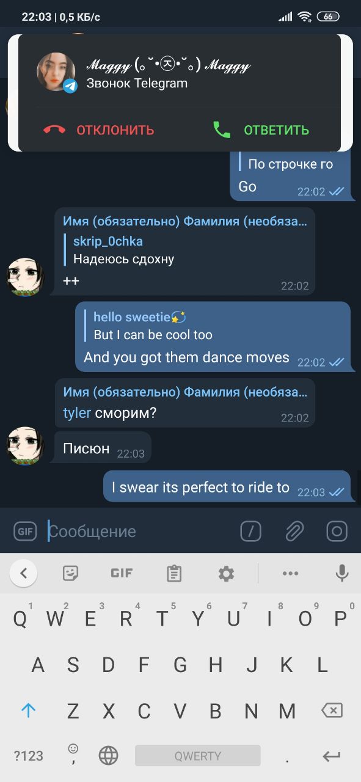Image resolution: width=361 pixels, height=782 pixels.
Task: Open the camera icon in message bar
Action: [x=337, y=531]
